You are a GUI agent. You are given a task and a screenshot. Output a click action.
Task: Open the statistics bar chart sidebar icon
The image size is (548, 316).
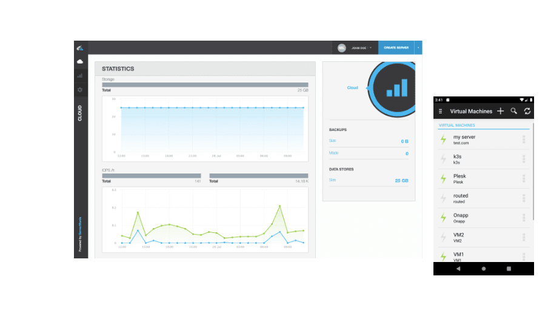coord(80,76)
